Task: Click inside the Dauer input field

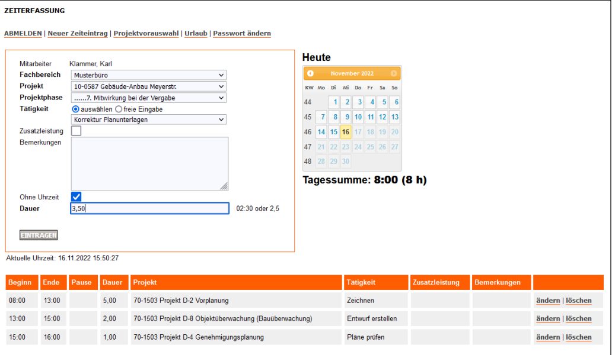Action: [x=149, y=208]
